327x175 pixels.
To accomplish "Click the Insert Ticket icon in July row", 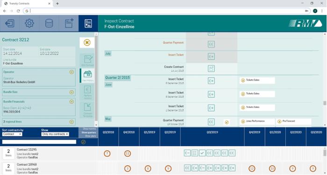I will coord(211,56).
